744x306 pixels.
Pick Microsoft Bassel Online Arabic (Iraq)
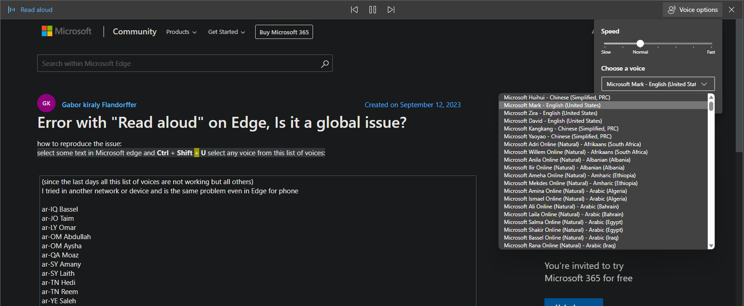pyautogui.click(x=604, y=238)
